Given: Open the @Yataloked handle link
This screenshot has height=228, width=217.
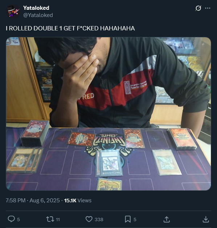Looking at the screenshot, I should point(38,15).
